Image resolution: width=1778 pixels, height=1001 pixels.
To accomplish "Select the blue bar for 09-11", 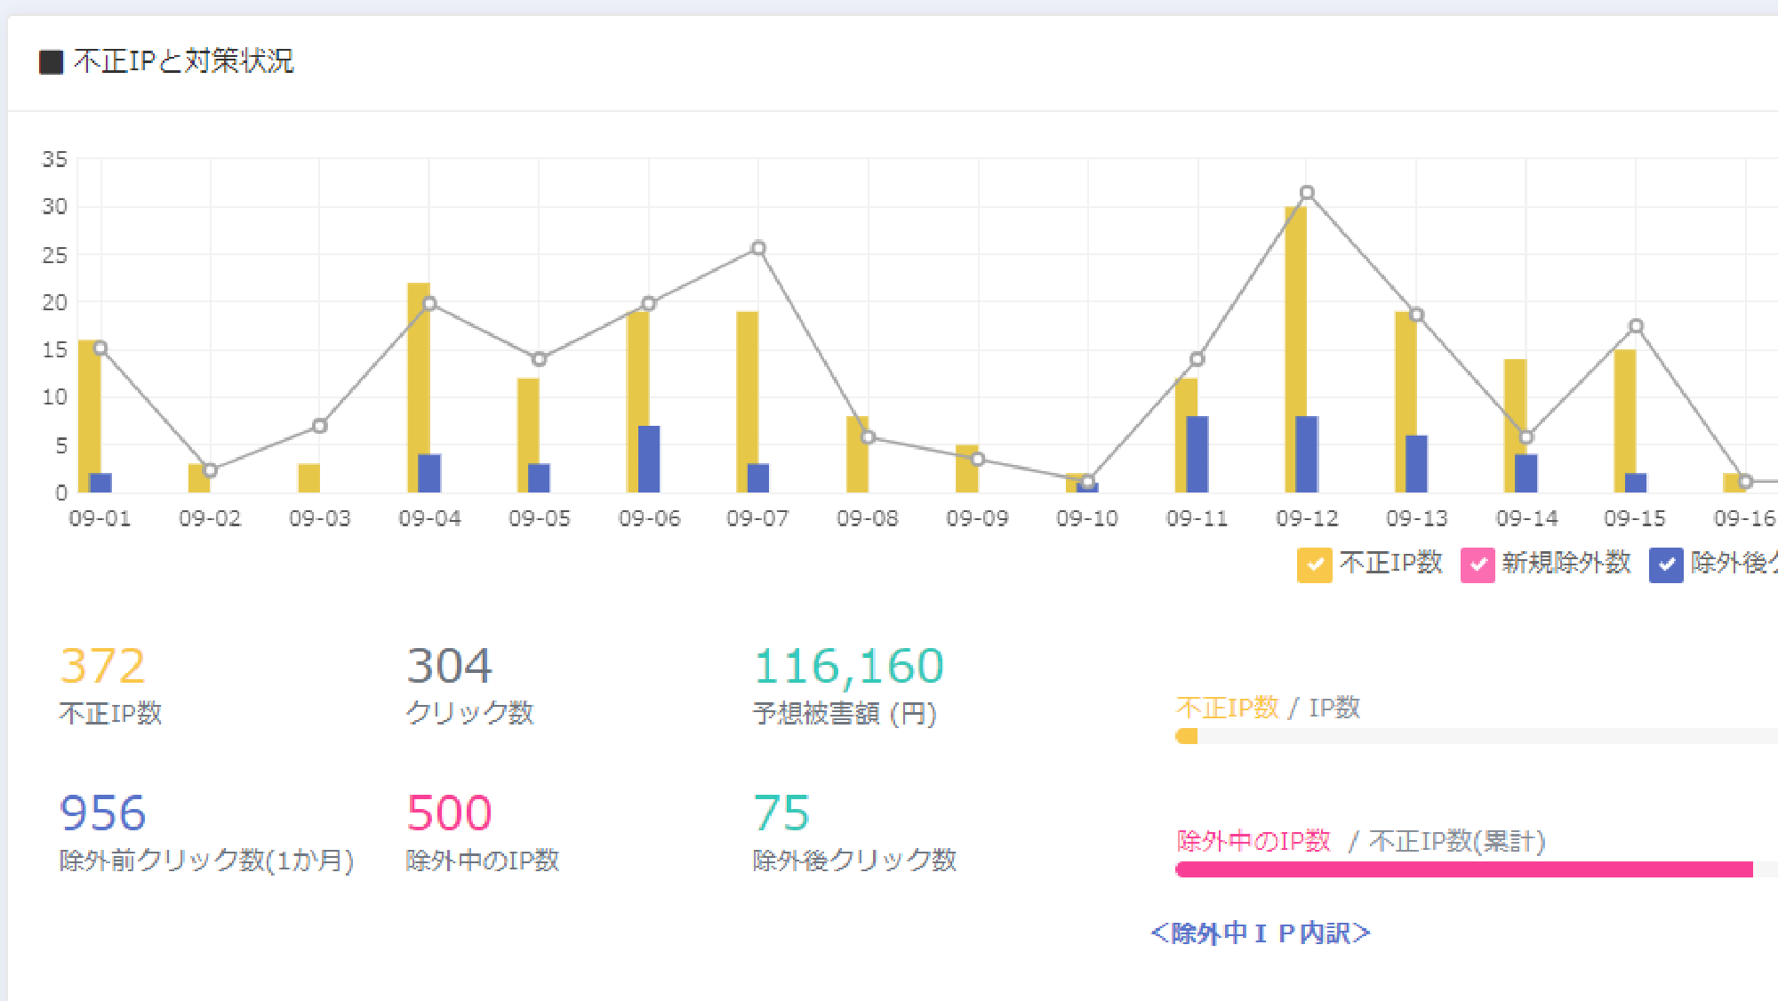I will click(1197, 454).
